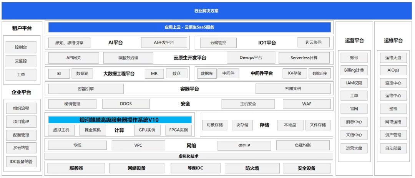The height and width of the screenshot is (178, 415).
Task: Select the 防火墙 box
Action: point(252,168)
